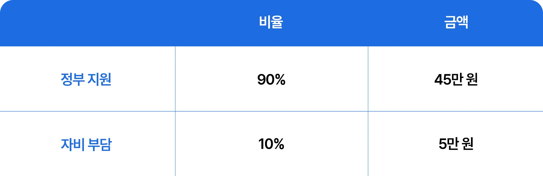The image size is (543, 176).
Task: Click the 원 character after 5만 in bottom row
Action: click(x=467, y=144)
